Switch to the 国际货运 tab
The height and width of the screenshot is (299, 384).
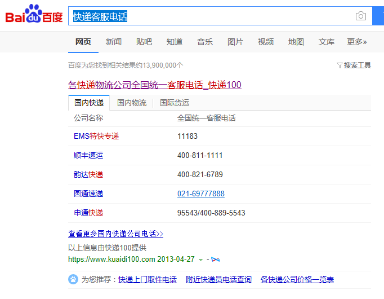pyautogui.click(x=175, y=103)
